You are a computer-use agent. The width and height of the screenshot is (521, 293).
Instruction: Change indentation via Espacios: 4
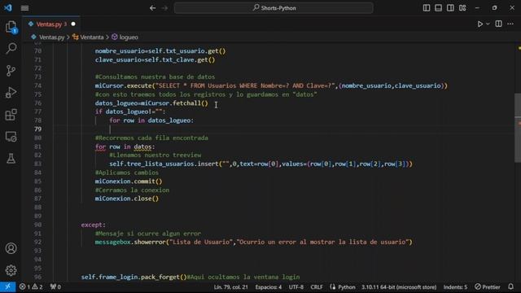(x=269, y=286)
